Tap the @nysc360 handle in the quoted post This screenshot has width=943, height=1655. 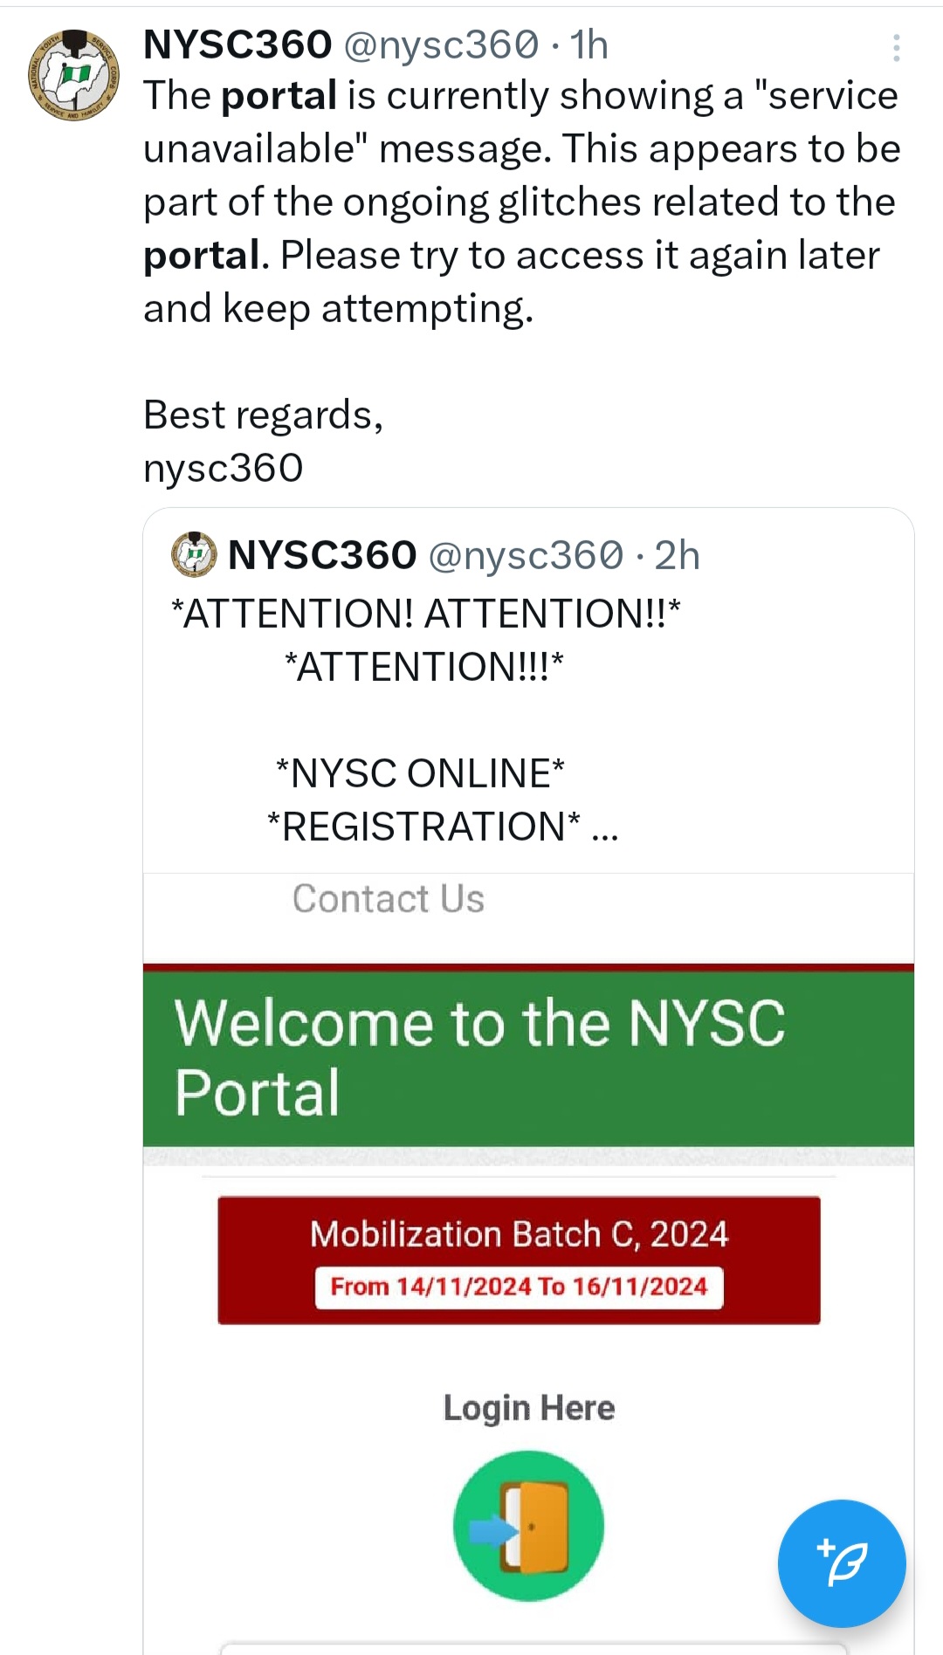[x=526, y=556]
